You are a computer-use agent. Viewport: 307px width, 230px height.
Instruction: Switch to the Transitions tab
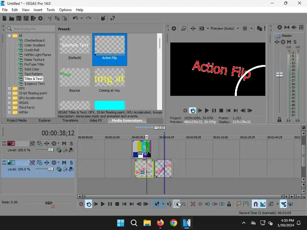pyautogui.click(x=70, y=120)
